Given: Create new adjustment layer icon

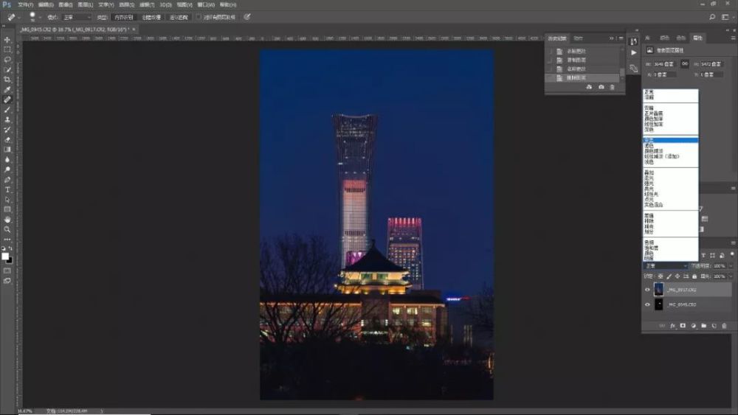Looking at the screenshot, I should tap(693, 326).
